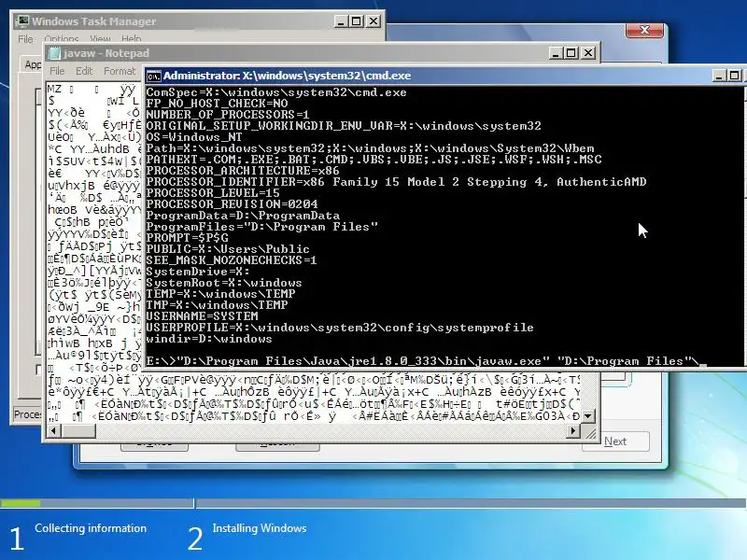
Task: Minimize the cmd.exe window
Action: pyautogui.click(x=719, y=76)
